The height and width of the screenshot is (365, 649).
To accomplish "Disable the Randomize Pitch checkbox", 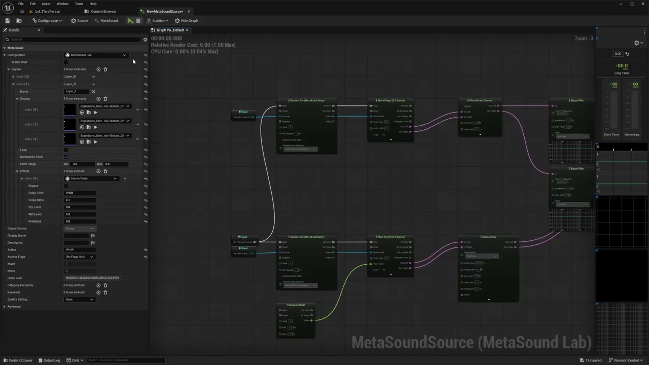I will pos(66,157).
